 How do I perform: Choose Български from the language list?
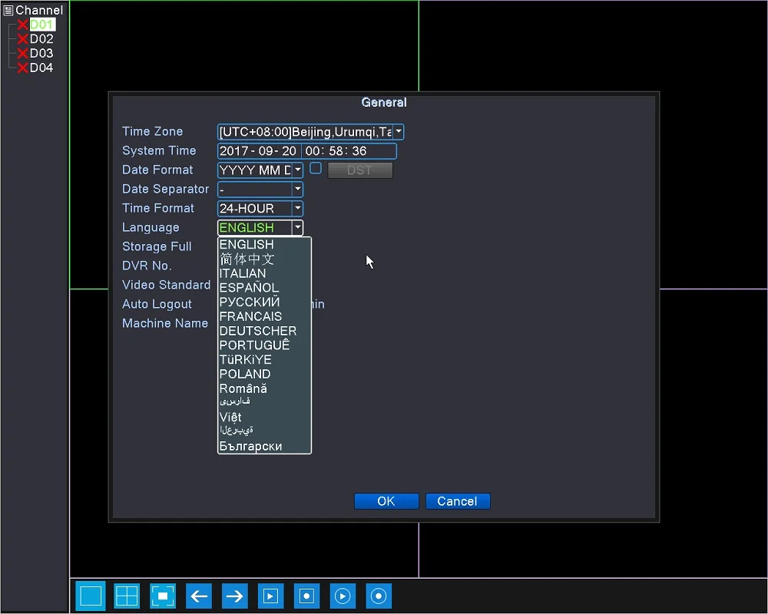(x=264, y=446)
